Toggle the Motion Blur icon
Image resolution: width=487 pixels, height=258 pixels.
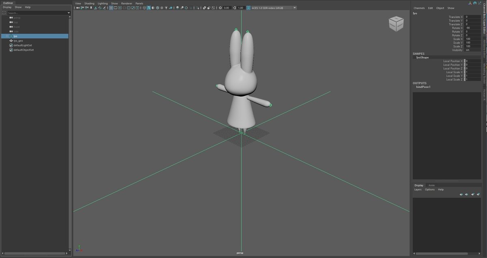tap(182, 8)
